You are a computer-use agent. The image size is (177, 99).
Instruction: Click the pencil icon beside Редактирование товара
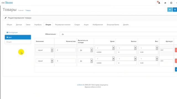tap(6, 18)
